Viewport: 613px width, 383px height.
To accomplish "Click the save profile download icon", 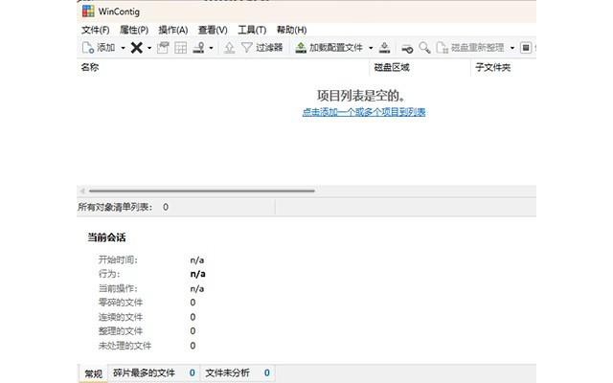I will [385, 48].
